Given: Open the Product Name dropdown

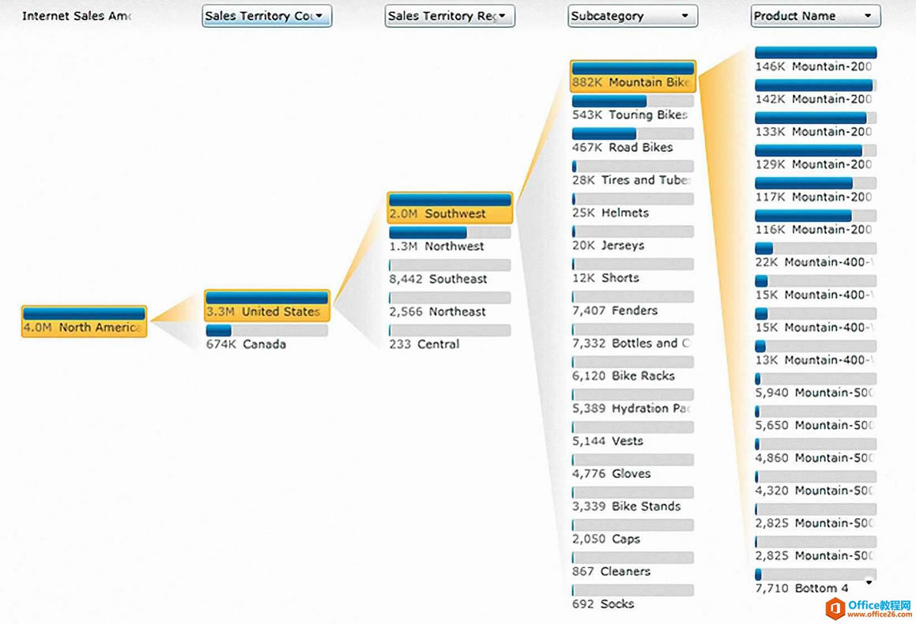Looking at the screenshot, I should (815, 16).
